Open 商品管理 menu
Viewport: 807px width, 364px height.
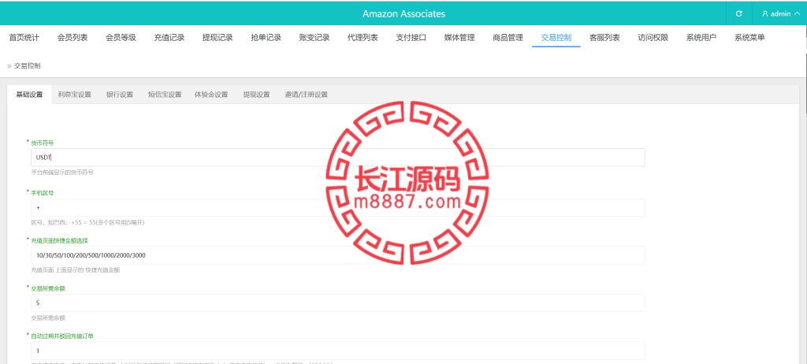[508, 38]
